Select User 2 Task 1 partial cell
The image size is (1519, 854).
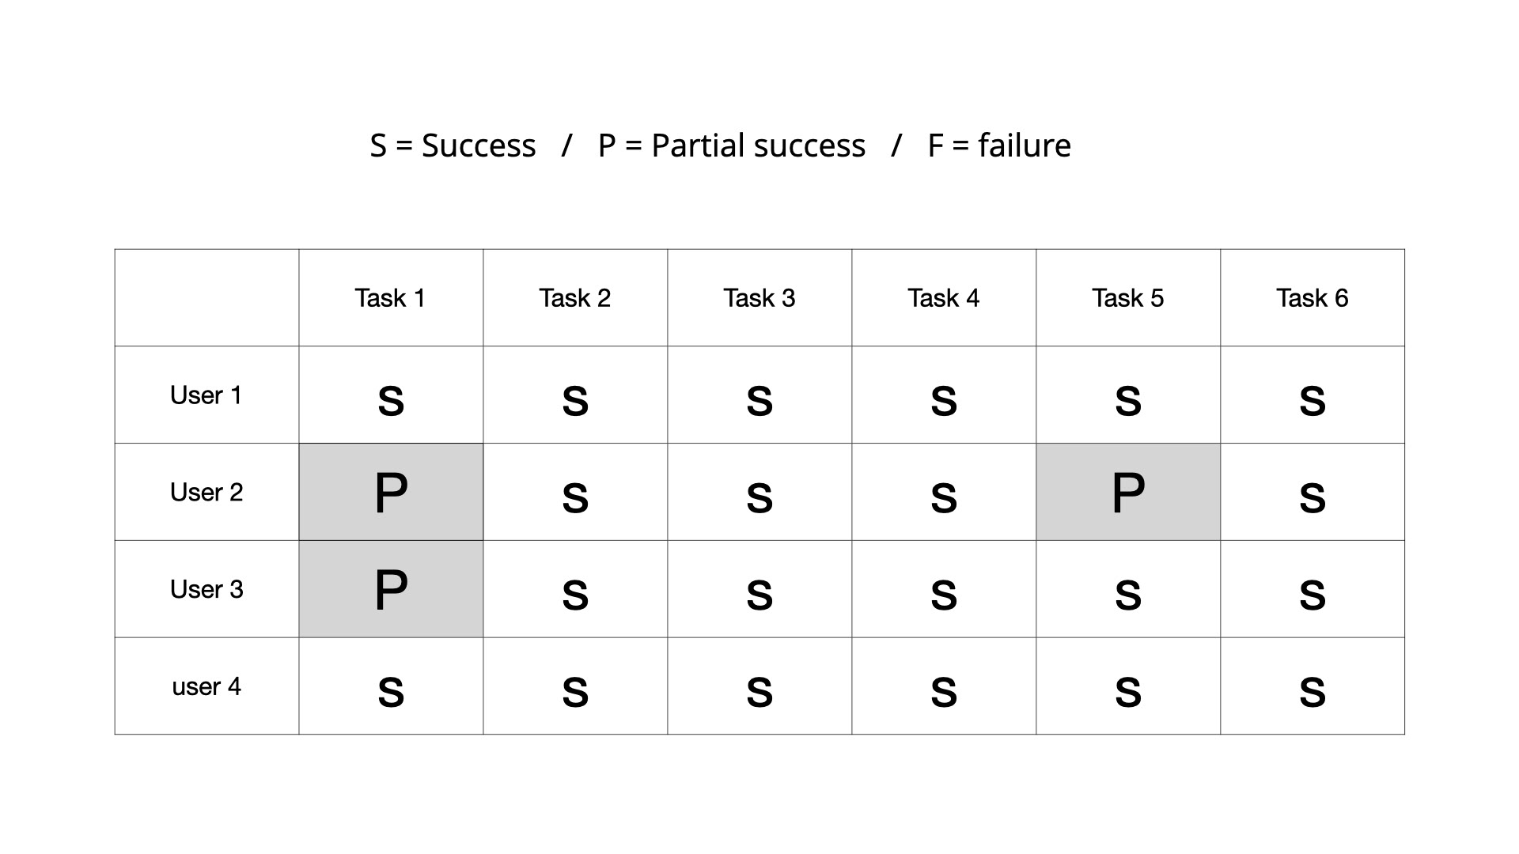[391, 492]
